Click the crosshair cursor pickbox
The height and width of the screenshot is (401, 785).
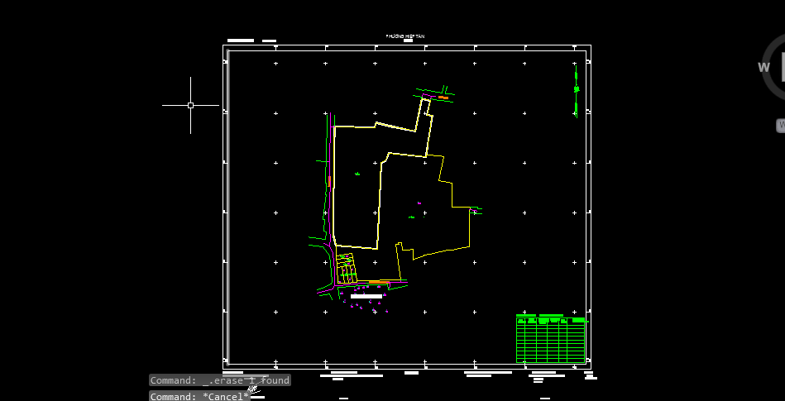click(x=190, y=105)
